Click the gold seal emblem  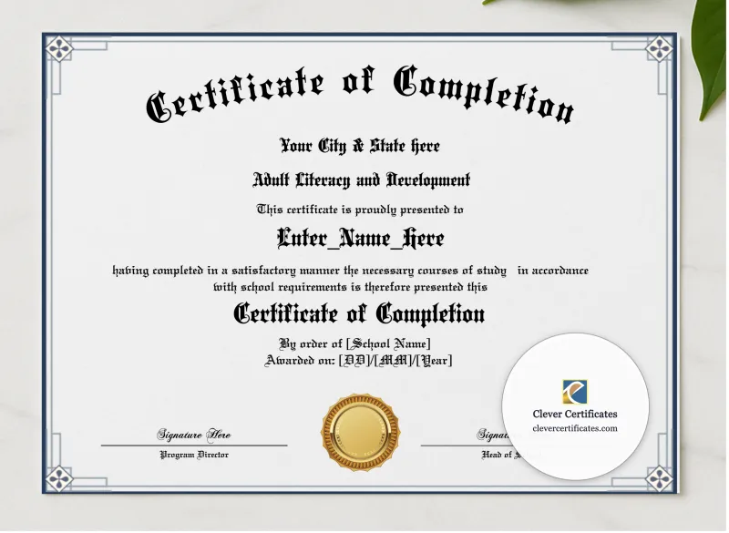click(361, 432)
